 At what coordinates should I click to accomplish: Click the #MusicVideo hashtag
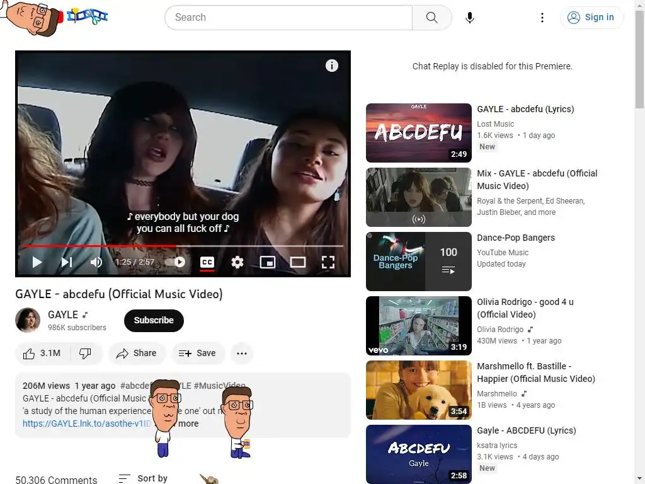219,386
